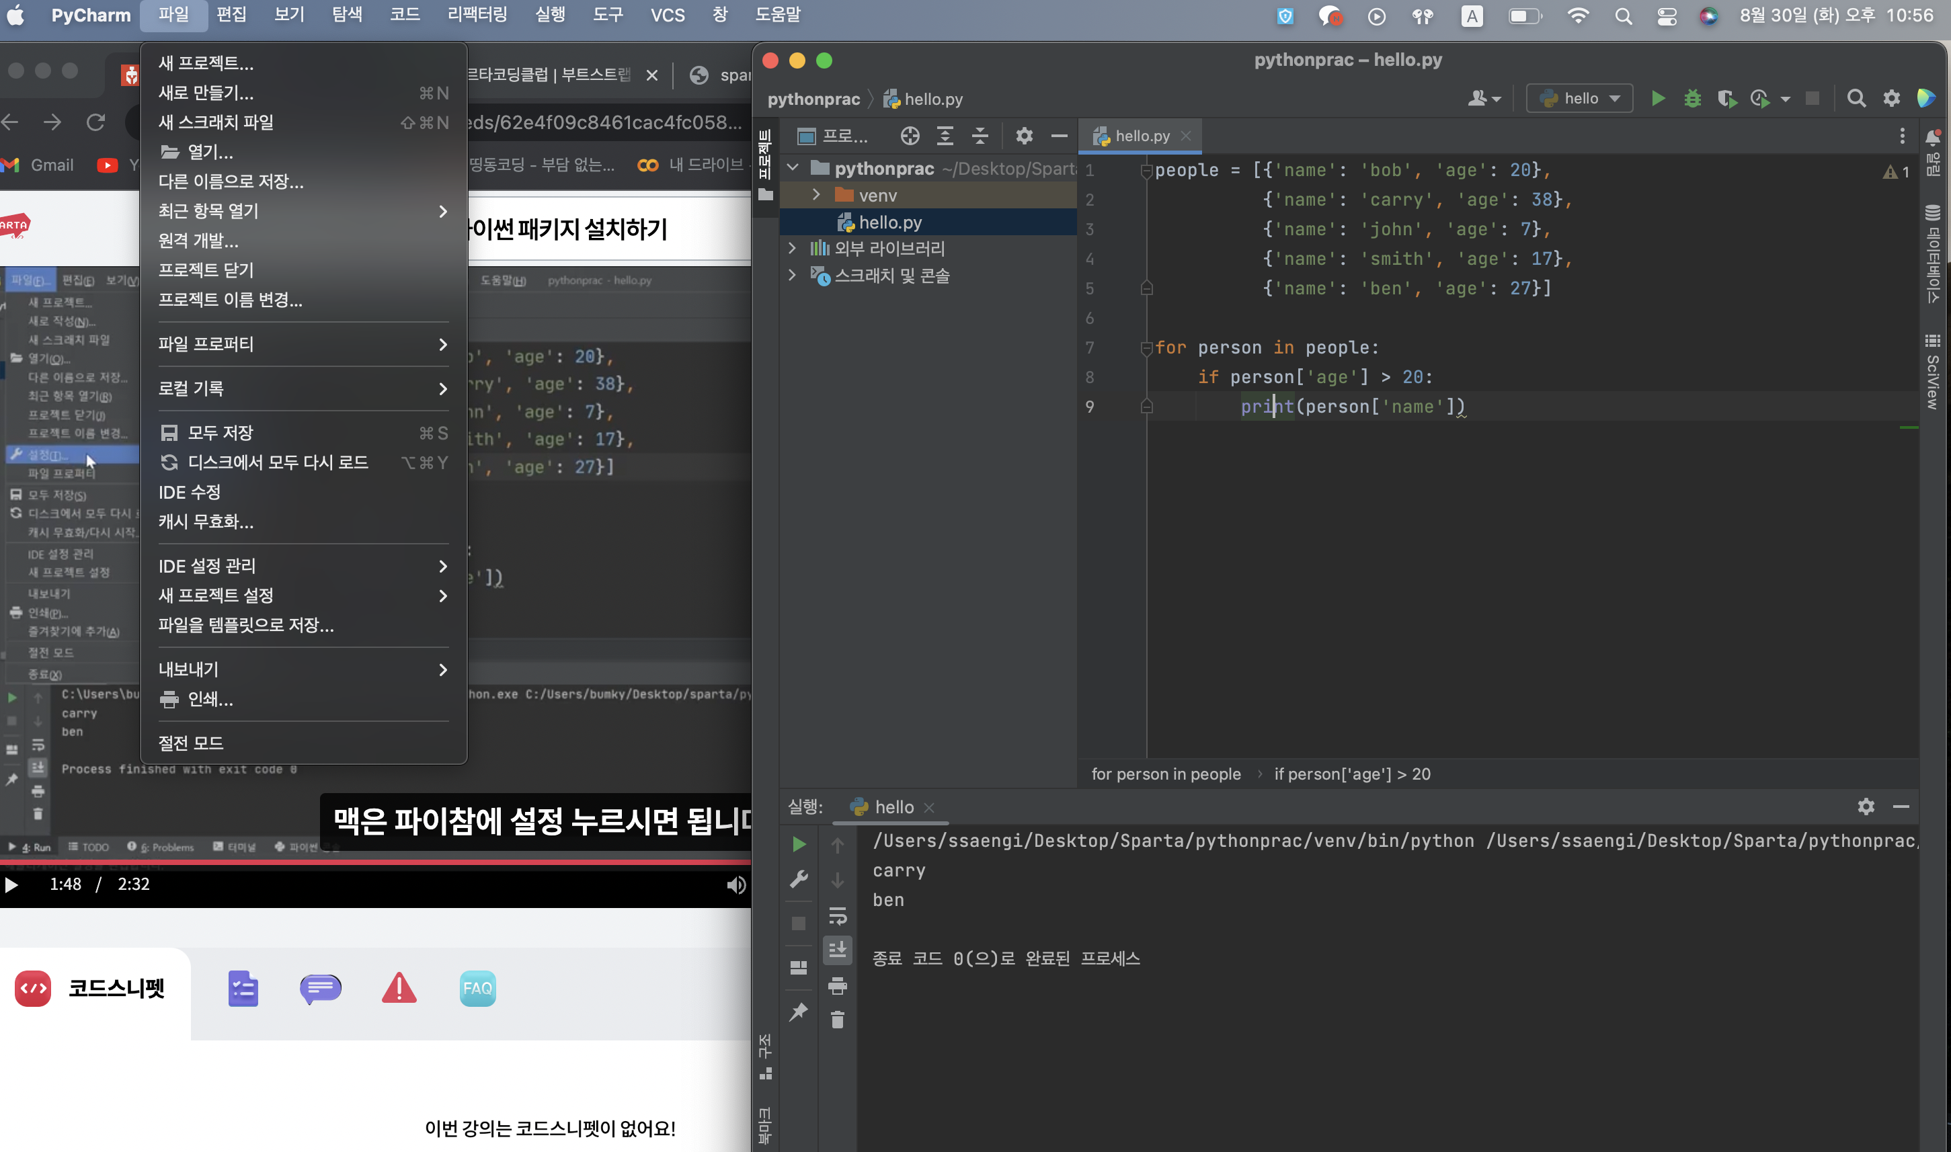Run the hello configuration from the toolbar

click(x=1657, y=99)
